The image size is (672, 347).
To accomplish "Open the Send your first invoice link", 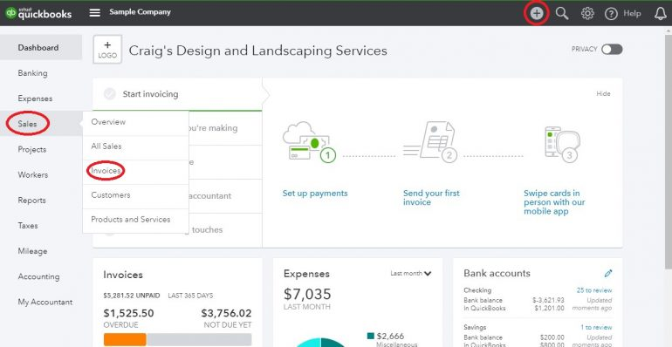I will [x=431, y=198].
